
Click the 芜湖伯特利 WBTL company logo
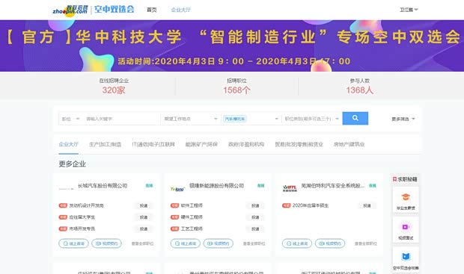(290, 188)
